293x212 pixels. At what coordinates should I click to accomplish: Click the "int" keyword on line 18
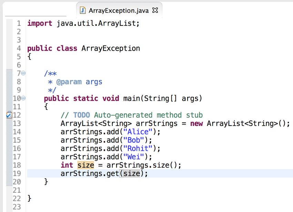[x=67, y=165]
